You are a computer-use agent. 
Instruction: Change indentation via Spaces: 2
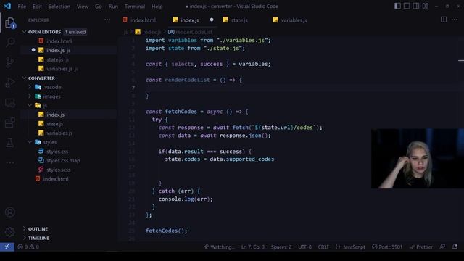click(x=281, y=246)
